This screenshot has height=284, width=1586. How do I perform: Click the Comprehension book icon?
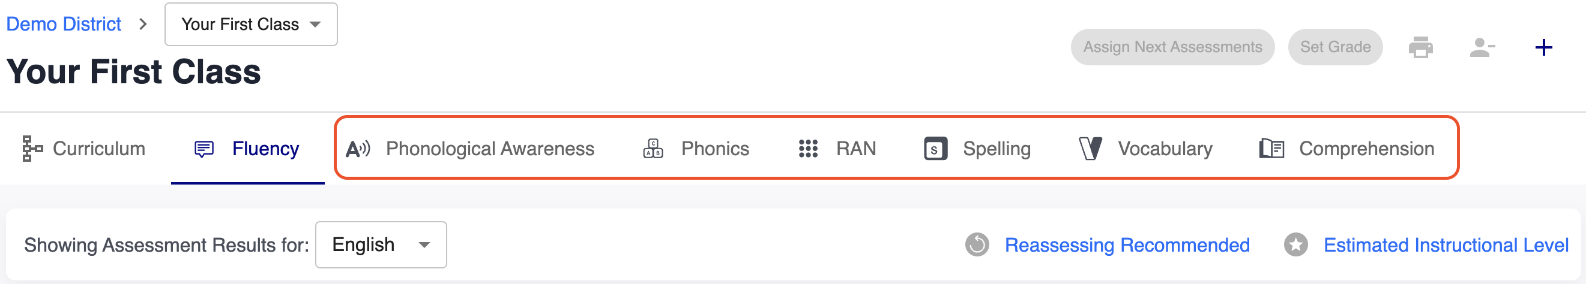click(1271, 149)
